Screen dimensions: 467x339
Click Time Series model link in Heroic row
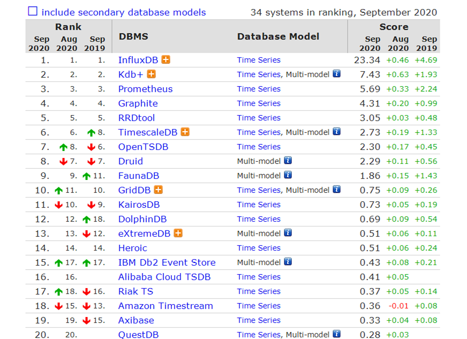click(259, 248)
